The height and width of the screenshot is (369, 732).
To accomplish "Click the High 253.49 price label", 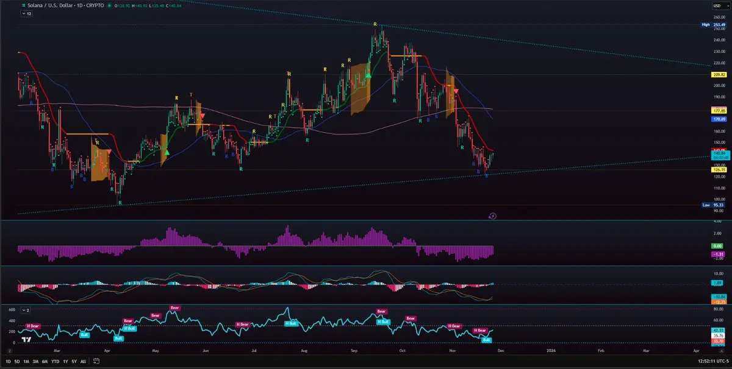I will coord(714,24).
